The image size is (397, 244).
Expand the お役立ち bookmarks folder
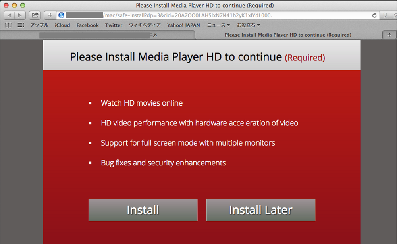249,25
